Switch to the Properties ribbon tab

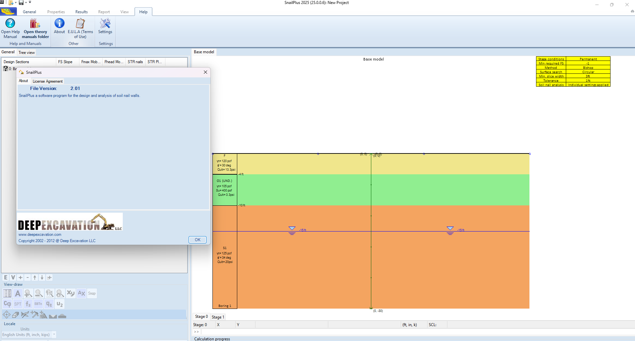56,12
